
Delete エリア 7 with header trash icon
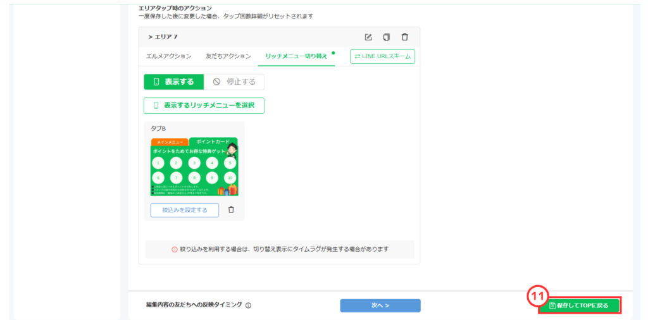coord(405,37)
